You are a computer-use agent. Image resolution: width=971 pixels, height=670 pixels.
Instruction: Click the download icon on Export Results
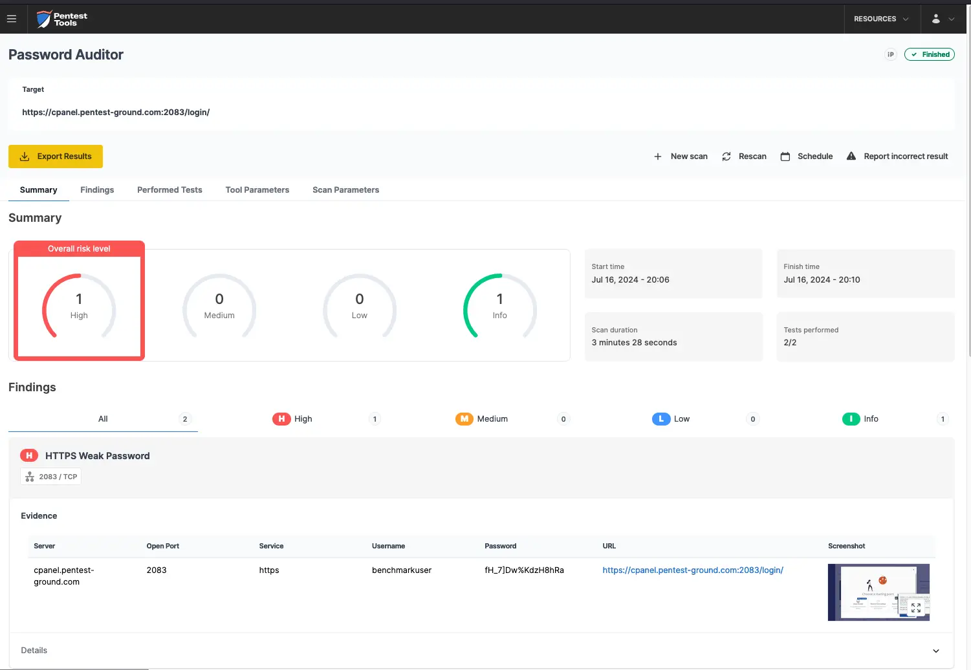point(25,157)
